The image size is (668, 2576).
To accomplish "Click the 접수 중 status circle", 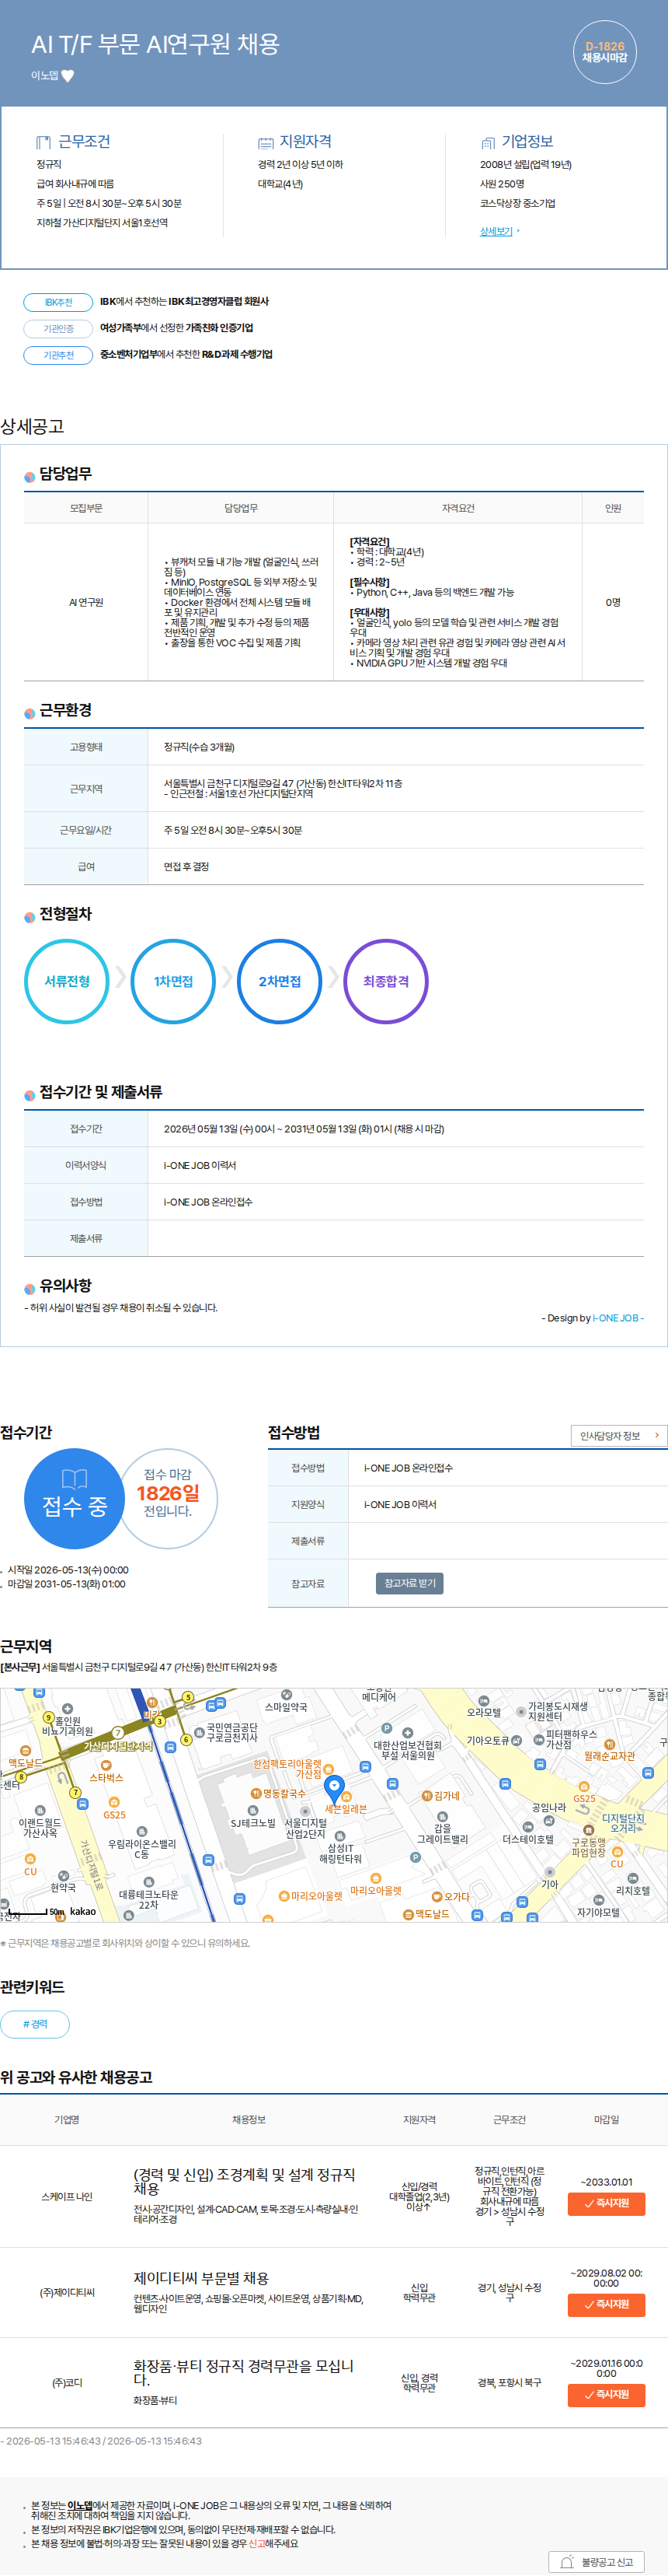I will click(74, 1498).
